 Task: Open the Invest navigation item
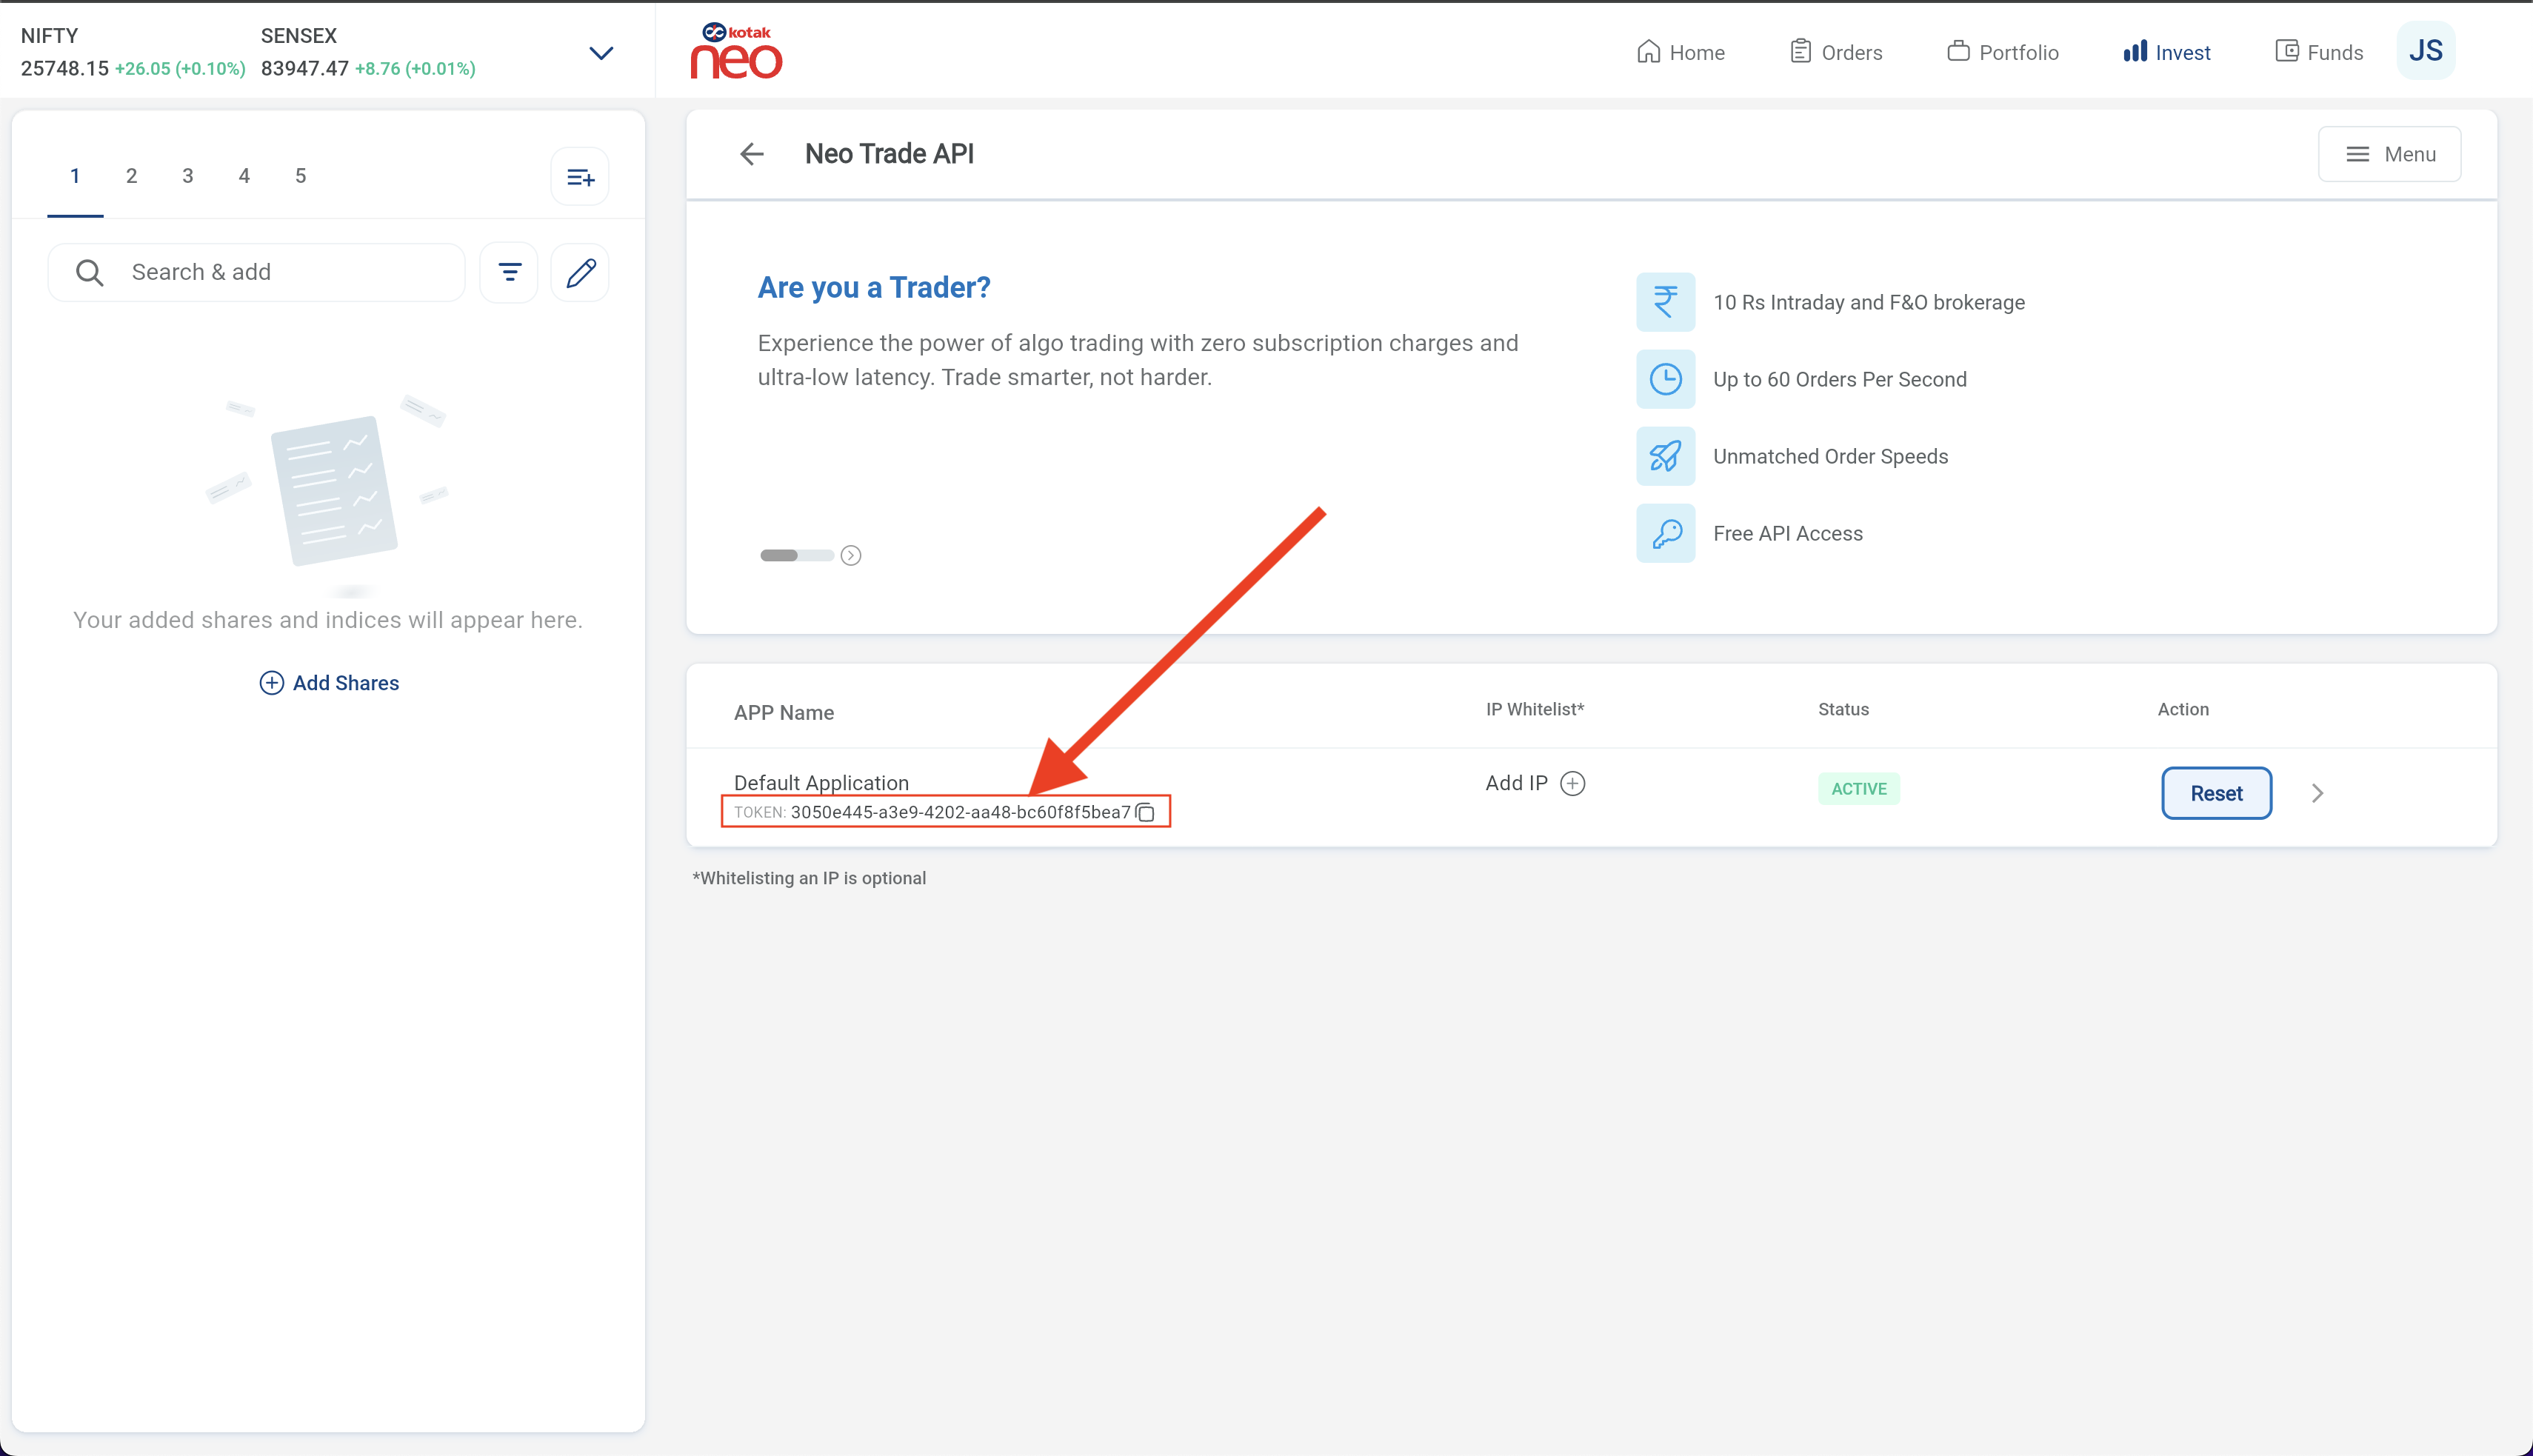tap(2167, 52)
